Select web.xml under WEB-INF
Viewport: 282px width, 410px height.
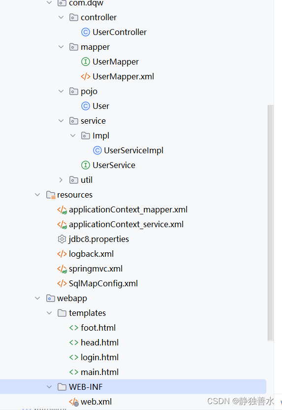point(96,402)
